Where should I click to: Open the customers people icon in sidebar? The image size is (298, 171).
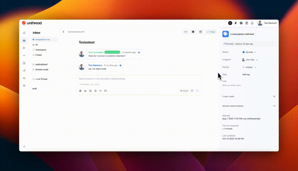pos(24,78)
